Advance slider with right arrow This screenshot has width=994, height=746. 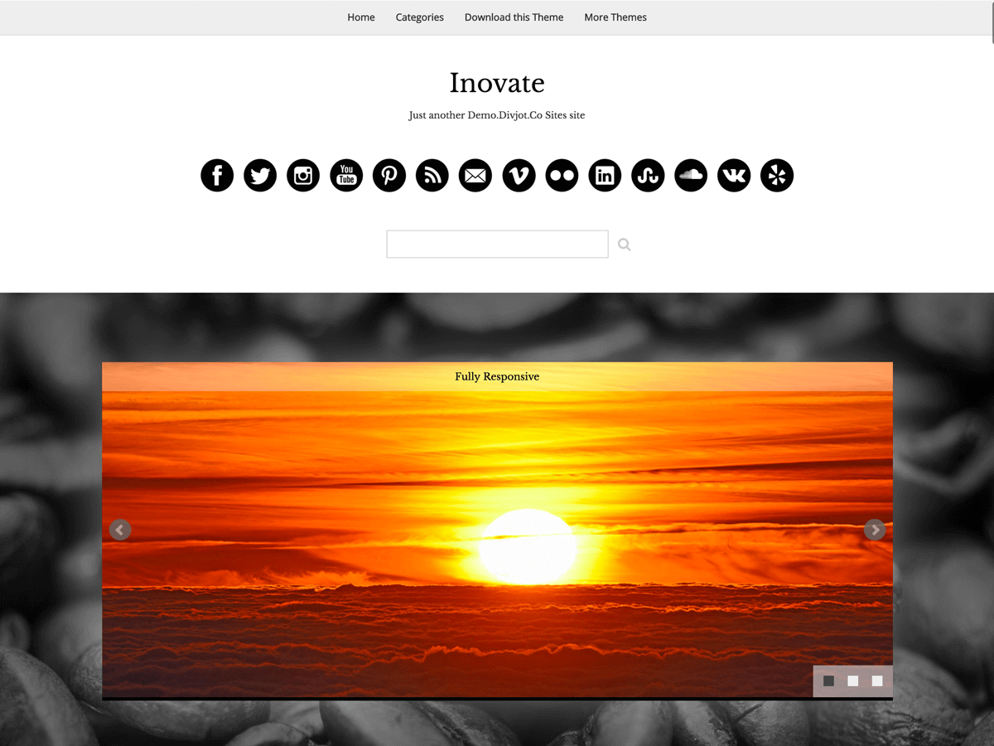875,530
